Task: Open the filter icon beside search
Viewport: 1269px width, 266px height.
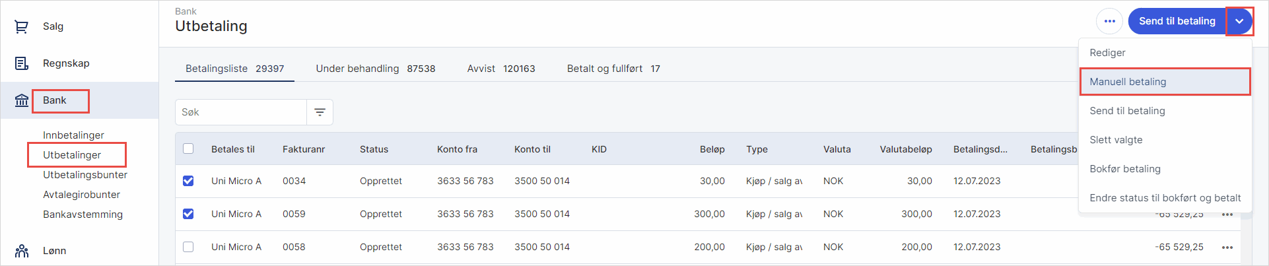Action: 320,112
